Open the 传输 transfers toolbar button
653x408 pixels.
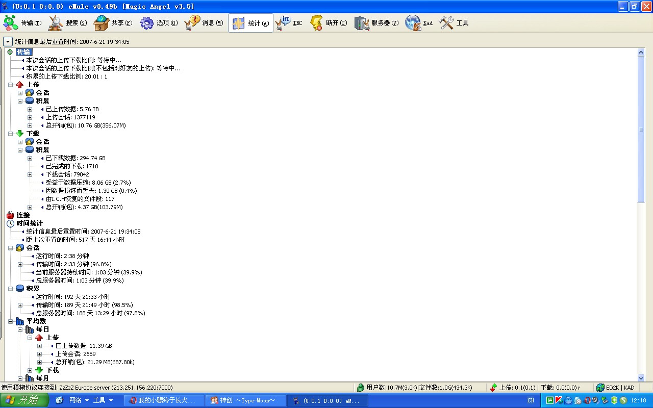coord(23,23)
